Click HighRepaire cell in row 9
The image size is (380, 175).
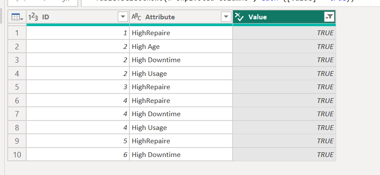tap(181, 141)
